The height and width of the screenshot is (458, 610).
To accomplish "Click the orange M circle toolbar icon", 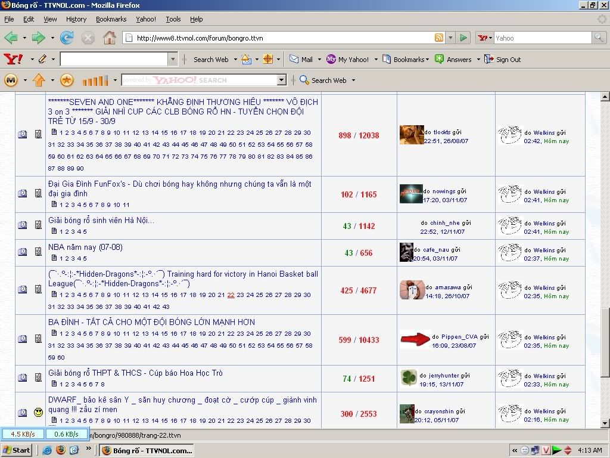I will (11, 81).
